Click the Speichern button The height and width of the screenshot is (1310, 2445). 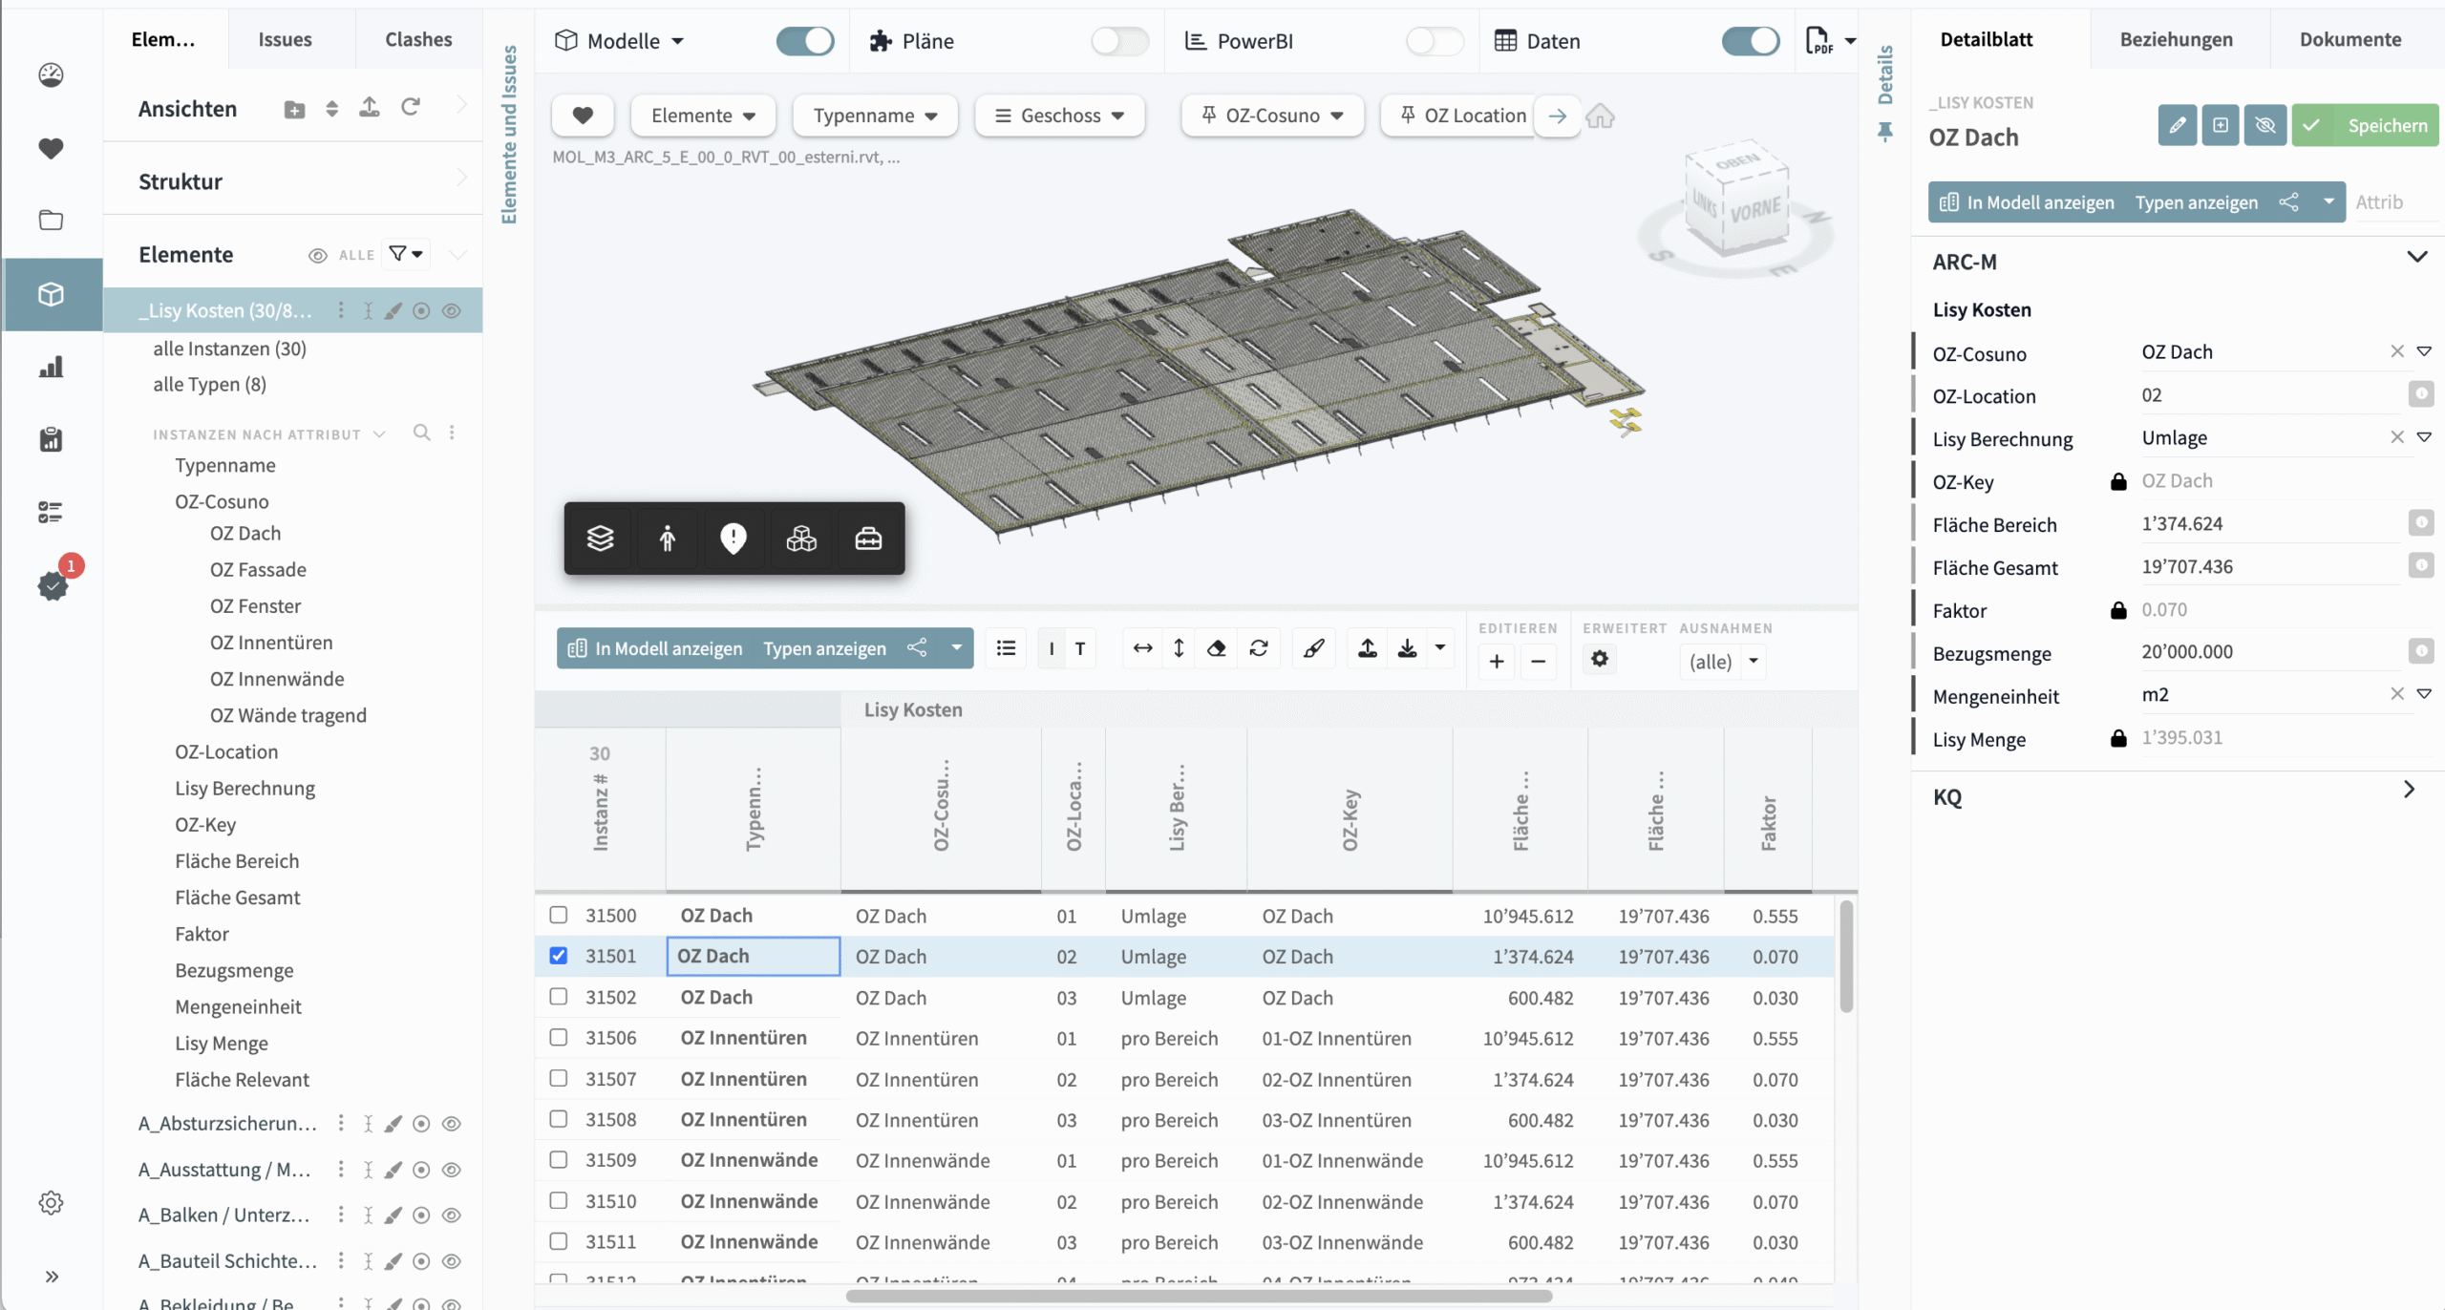pos(2365,125)
